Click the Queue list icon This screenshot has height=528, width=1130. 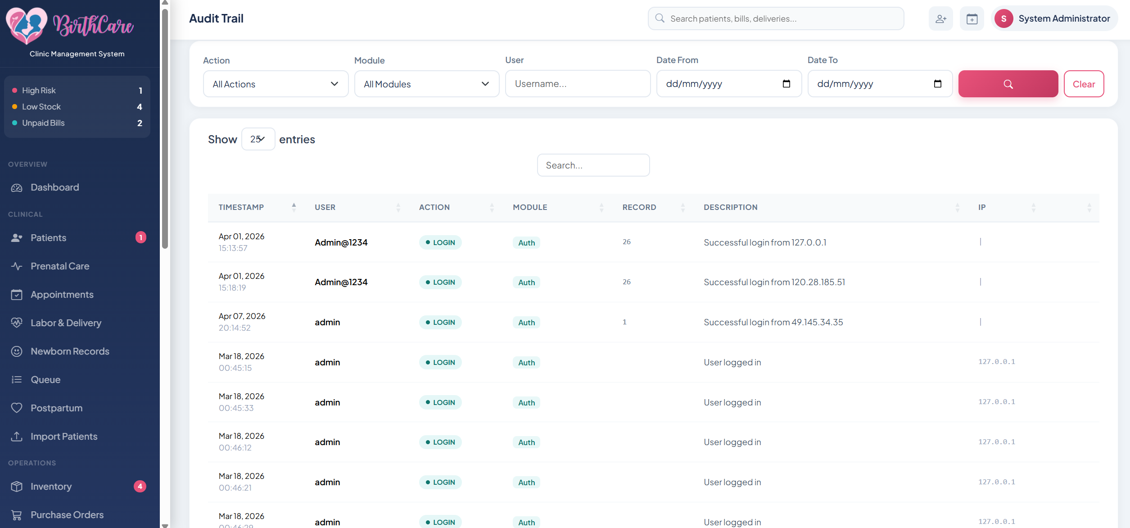tap(17, 380)
